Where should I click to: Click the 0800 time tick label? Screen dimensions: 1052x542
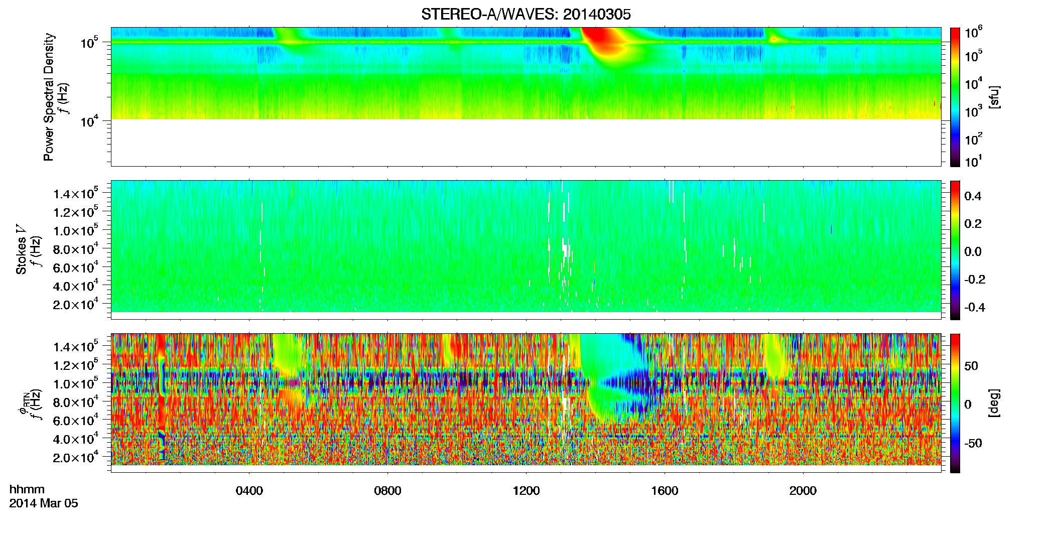tap(387, 491)
